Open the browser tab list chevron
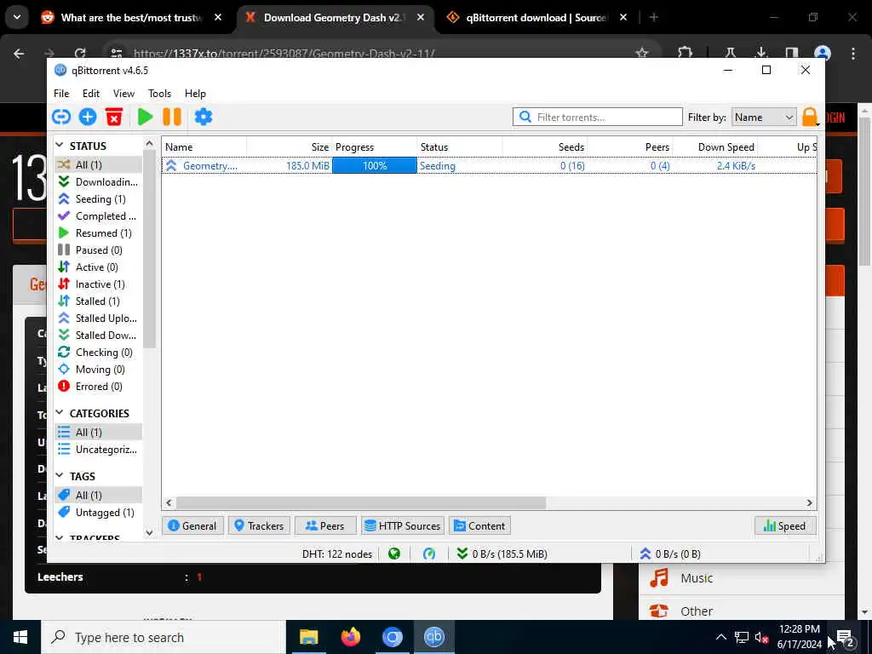This screenshot has height=654, width=872. pyautogui.click(x=17, y=17)
